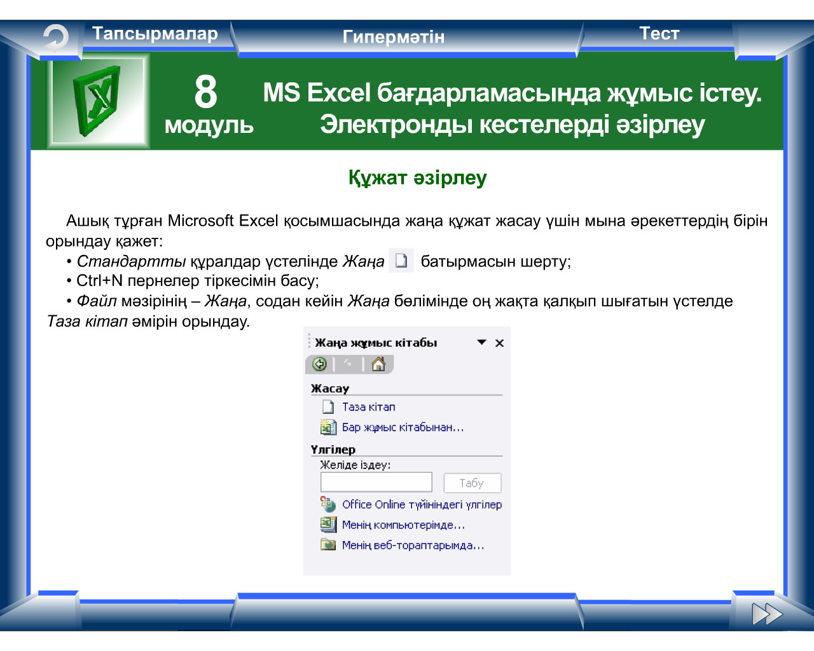Click the green Excel logo image
Viewport: 814px width, 651px height.
[97, 100]
